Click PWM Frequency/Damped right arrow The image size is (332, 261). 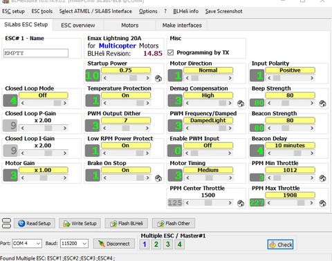tap(230, 128)
